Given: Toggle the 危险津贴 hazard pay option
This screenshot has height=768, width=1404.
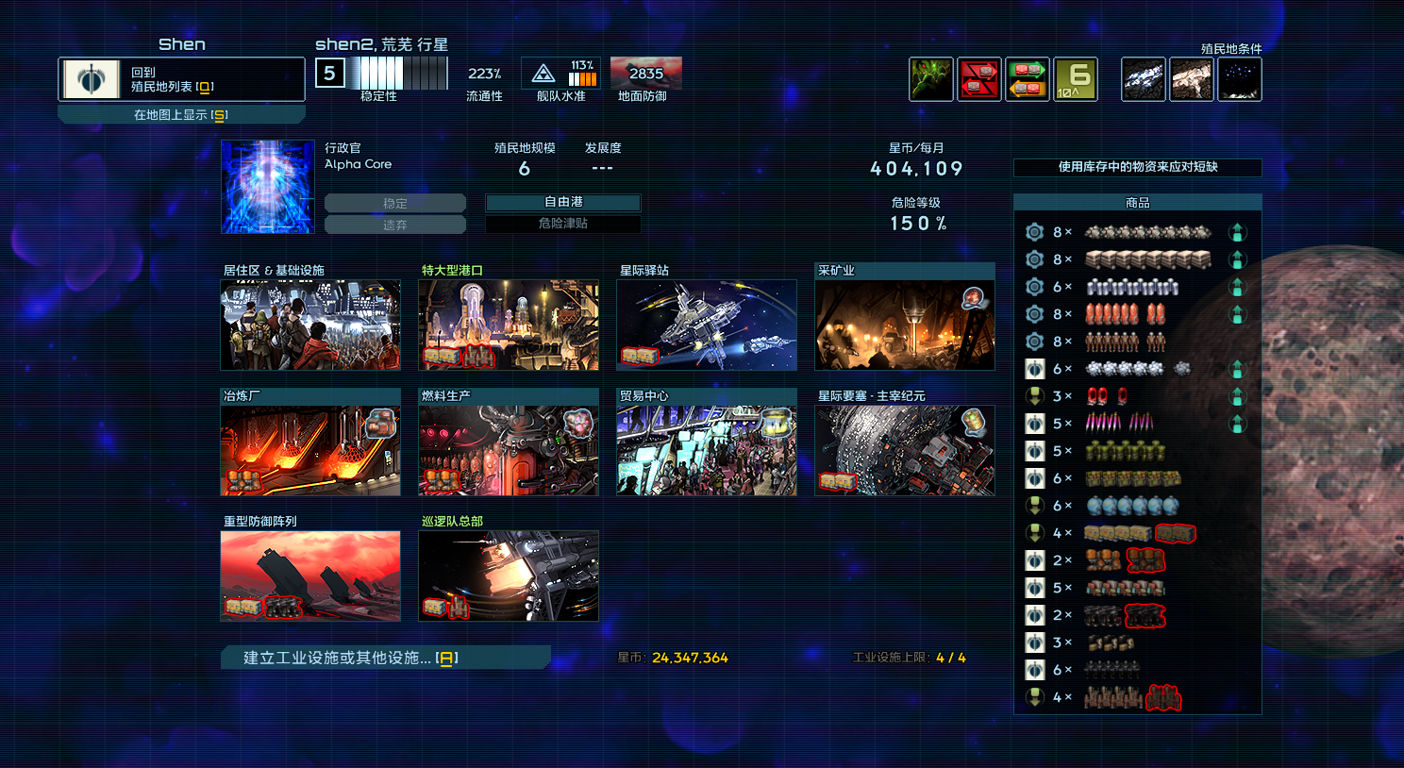Looking at the screenshot, I should coord(562,224).
